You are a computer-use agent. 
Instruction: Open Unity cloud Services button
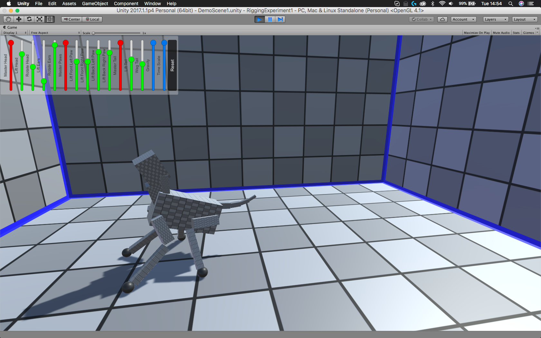(x=442, y=19)
